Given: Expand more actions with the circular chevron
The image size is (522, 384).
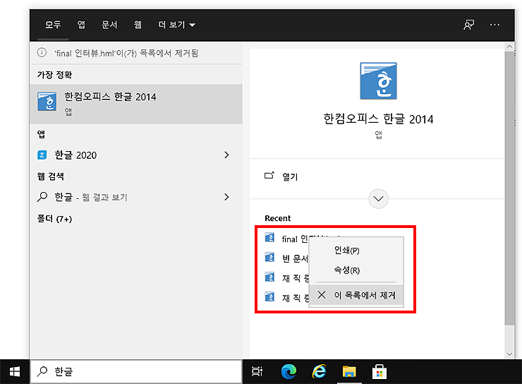Looking at the screenshot, I should [x=378, y=199].
